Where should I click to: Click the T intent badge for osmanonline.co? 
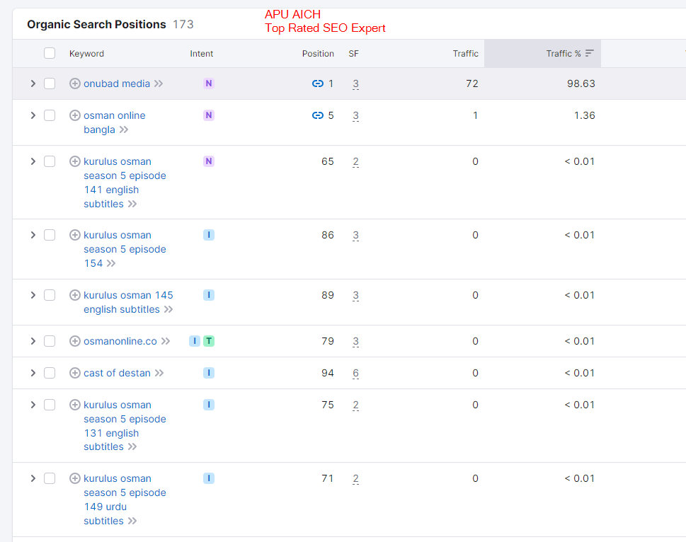click(209, 341)
